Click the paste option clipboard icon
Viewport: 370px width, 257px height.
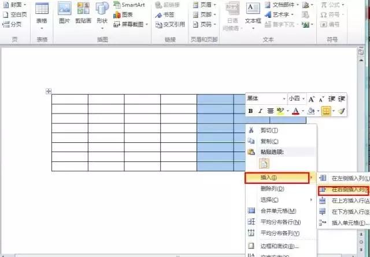264,164
